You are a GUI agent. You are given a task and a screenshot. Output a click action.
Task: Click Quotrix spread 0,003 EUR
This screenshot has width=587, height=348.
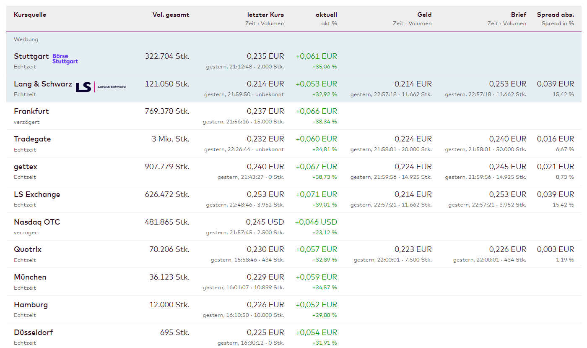[556, 249]
